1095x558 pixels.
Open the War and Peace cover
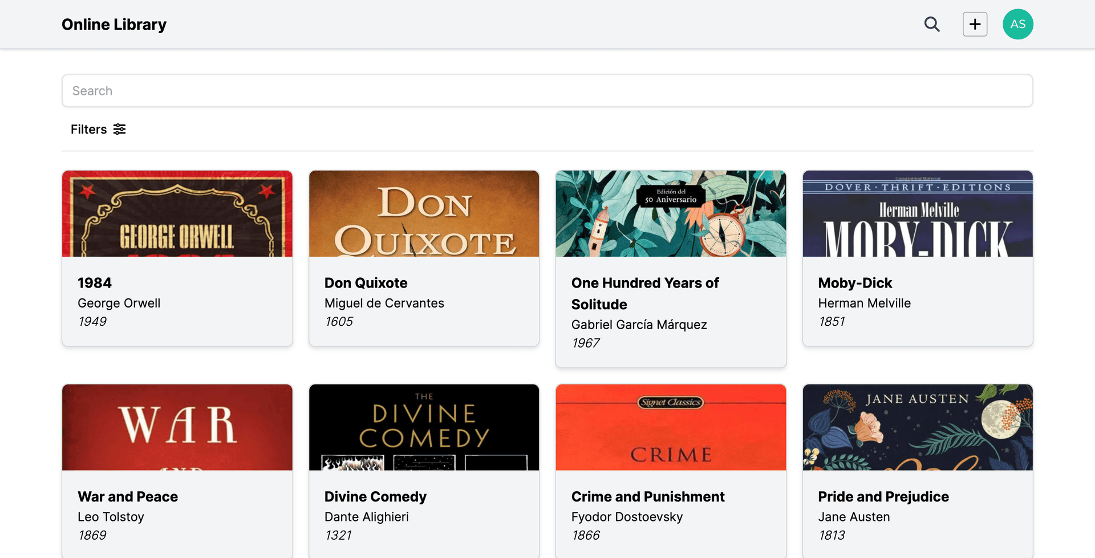[177, 427]
